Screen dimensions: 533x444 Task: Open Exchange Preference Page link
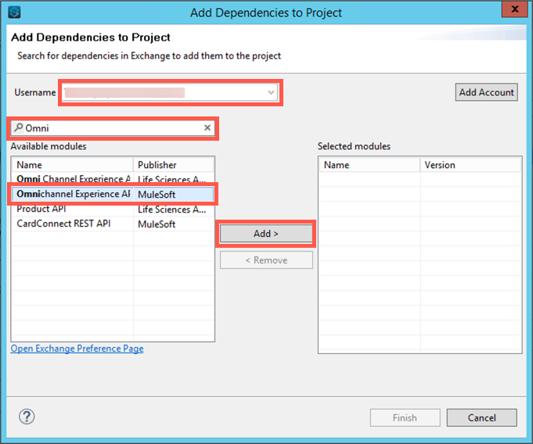[x=77, y=349]
